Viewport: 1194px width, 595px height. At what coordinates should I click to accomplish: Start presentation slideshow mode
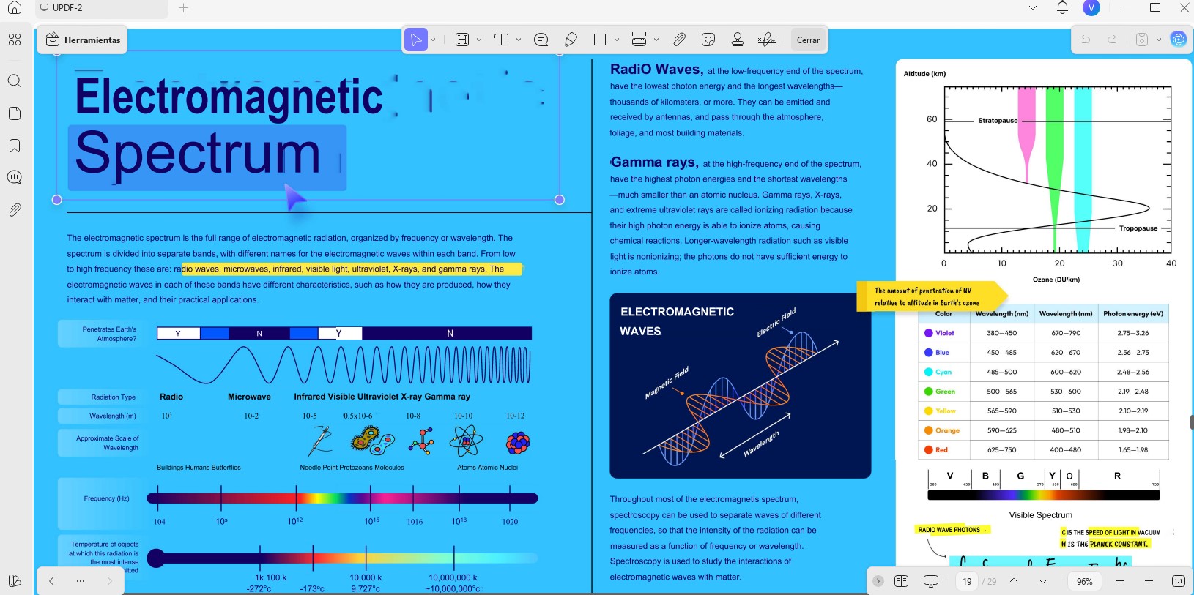931,581
